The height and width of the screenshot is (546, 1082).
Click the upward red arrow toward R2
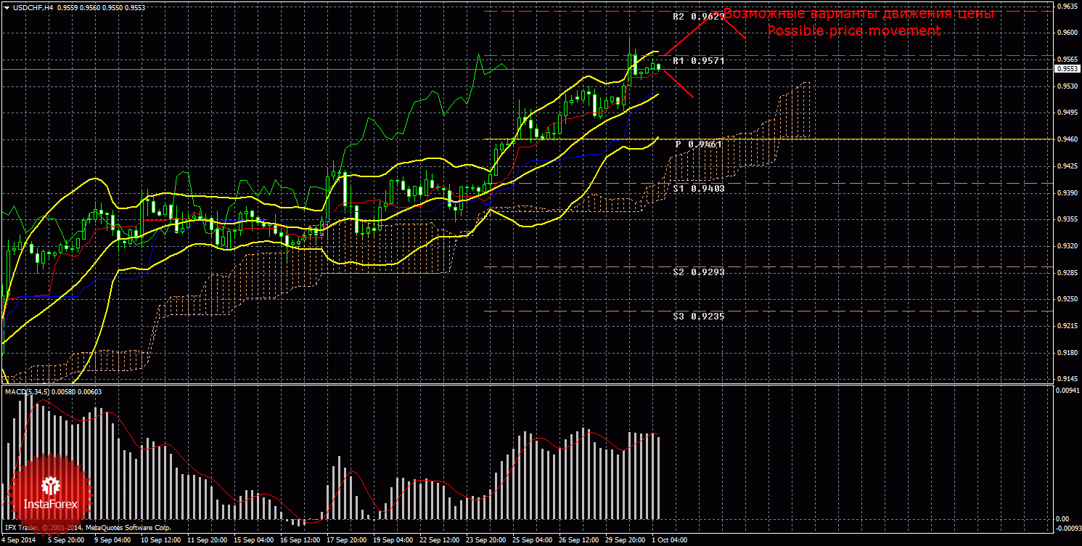[695, 33]
